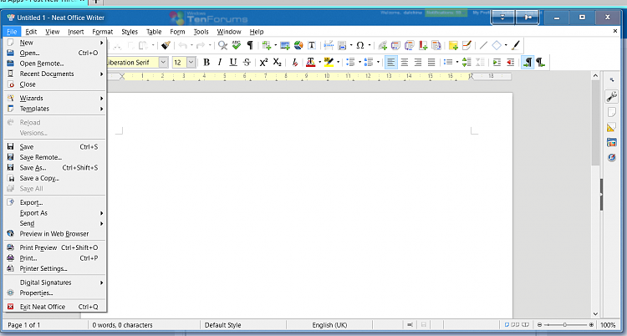
Task: Open the font name dropdown
Action: pos(163,63)
